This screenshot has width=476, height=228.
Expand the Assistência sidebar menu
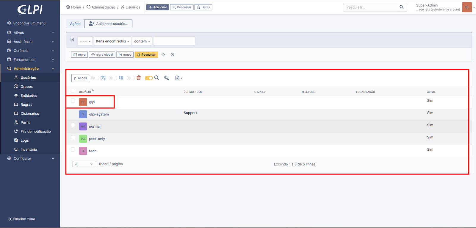tap(30, 42)
